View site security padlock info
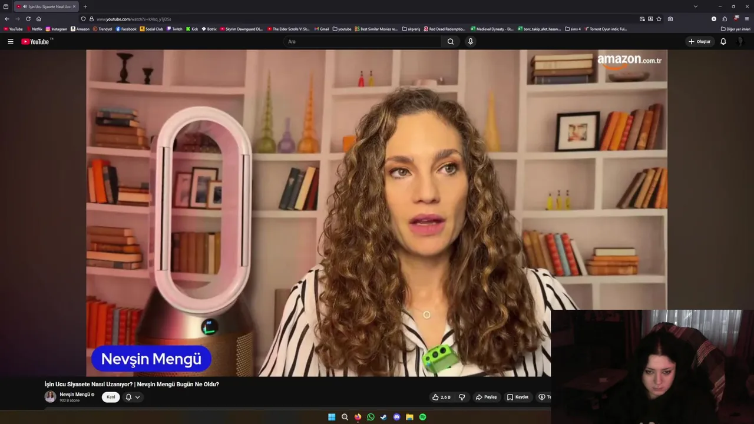The image size is (754, 424). (91, 19)
